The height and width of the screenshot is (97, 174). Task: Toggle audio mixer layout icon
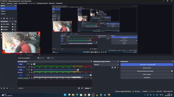tap(79, 88)
